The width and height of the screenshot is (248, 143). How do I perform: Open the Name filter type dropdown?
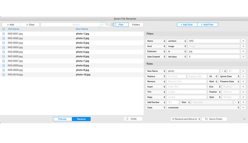(x=156, y=41)
